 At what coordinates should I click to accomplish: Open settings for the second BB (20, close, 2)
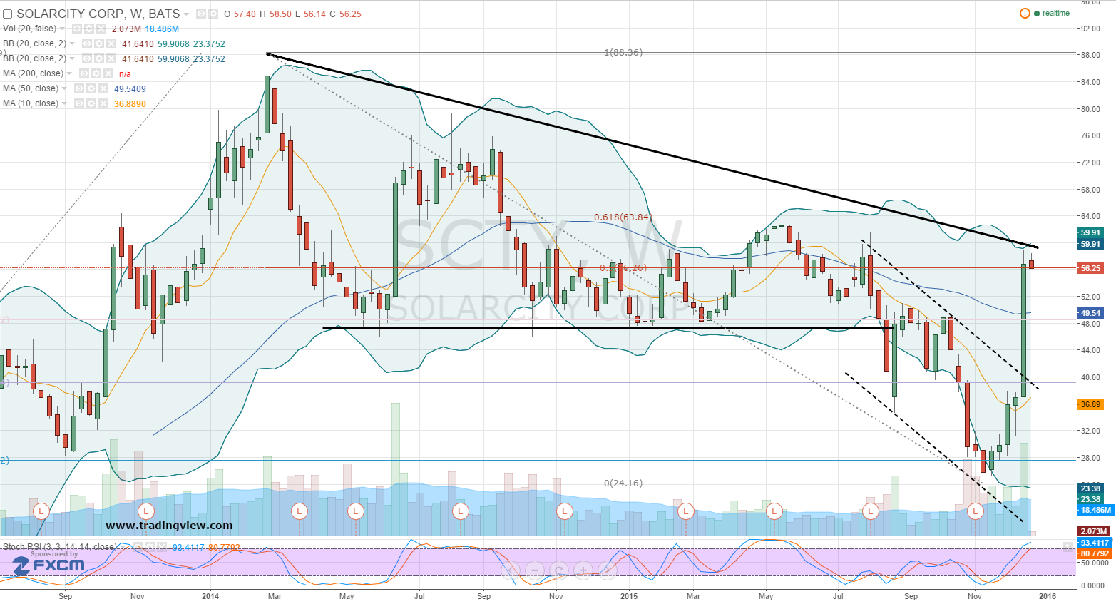point(100,58)
